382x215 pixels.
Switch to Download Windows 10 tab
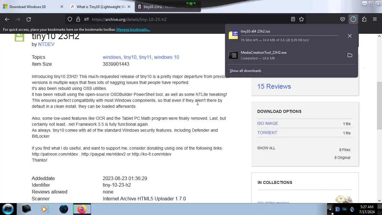pos(27,7)
